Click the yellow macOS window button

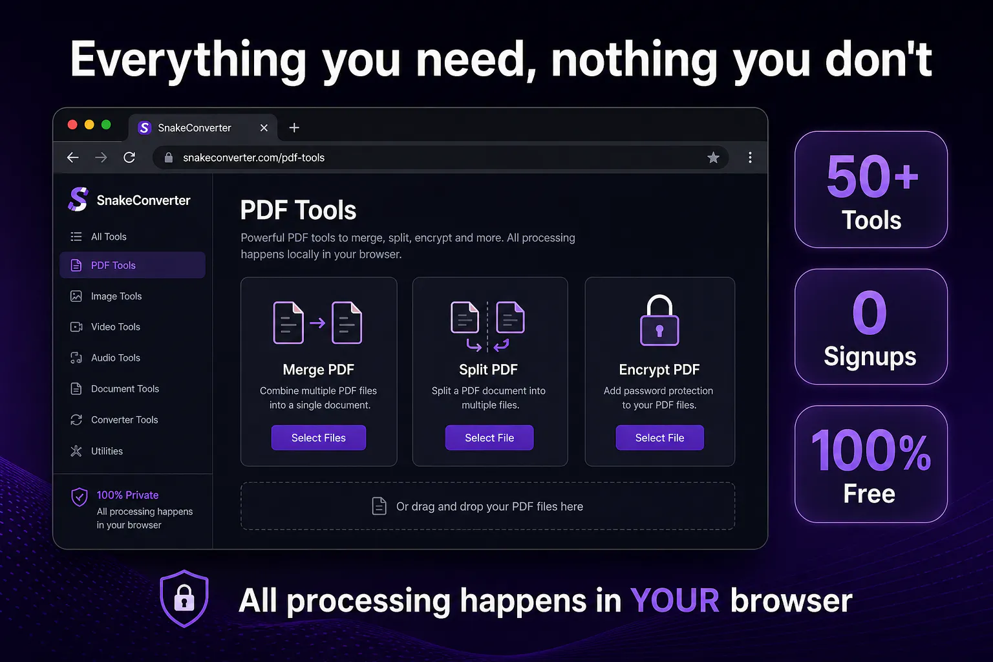pos(89,125)
